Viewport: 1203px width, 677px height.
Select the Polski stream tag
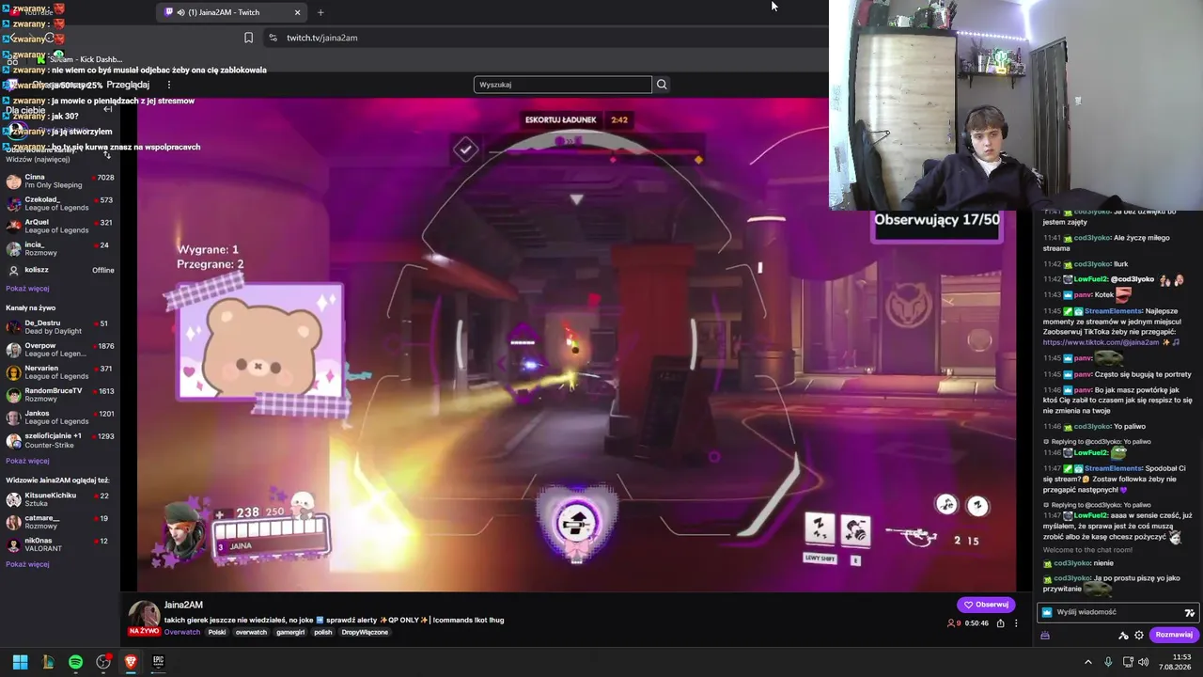217,632
